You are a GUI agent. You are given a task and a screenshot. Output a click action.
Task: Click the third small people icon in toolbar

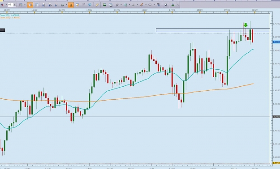[56, 5]
